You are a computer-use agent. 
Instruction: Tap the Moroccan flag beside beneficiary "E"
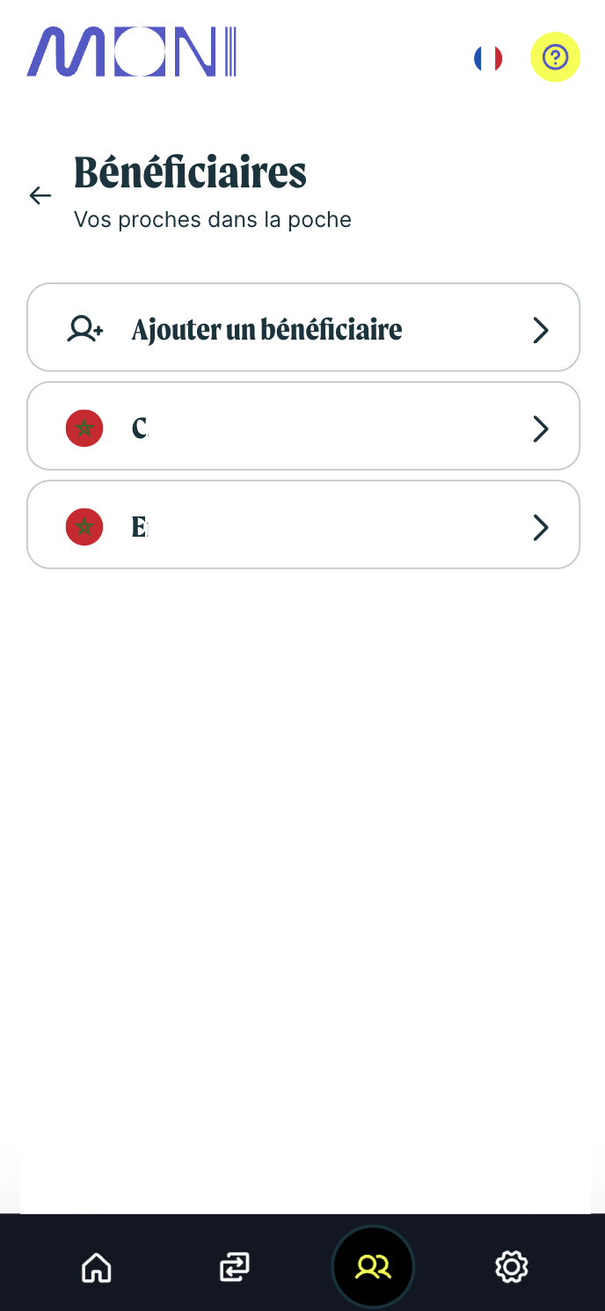(84, 527)
